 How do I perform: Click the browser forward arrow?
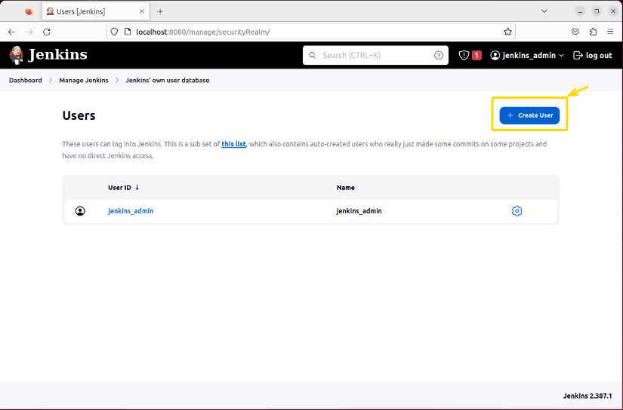[x=29, y=32]
